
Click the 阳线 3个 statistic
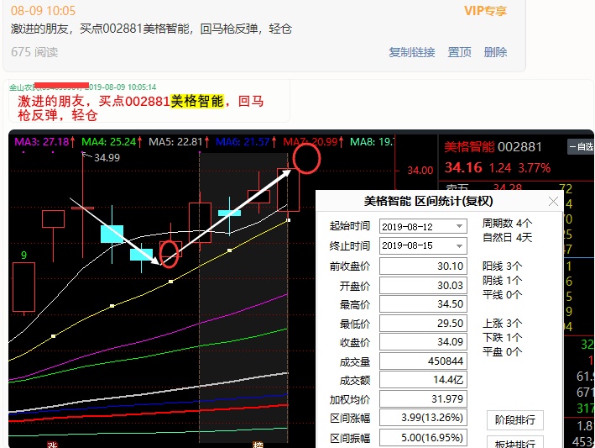coord(503,266)
